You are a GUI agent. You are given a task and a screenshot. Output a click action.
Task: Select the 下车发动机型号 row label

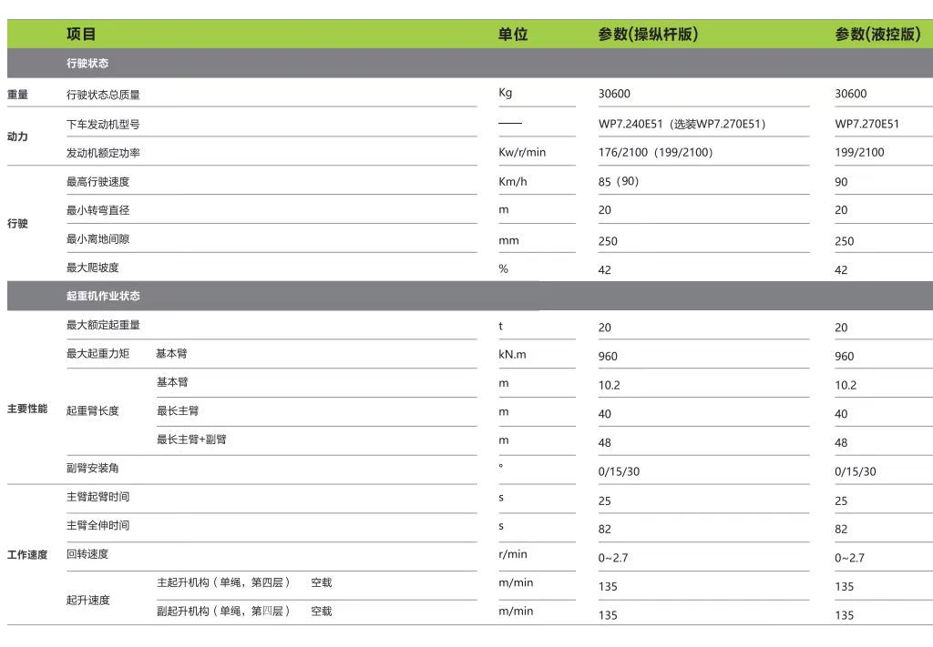103,124
